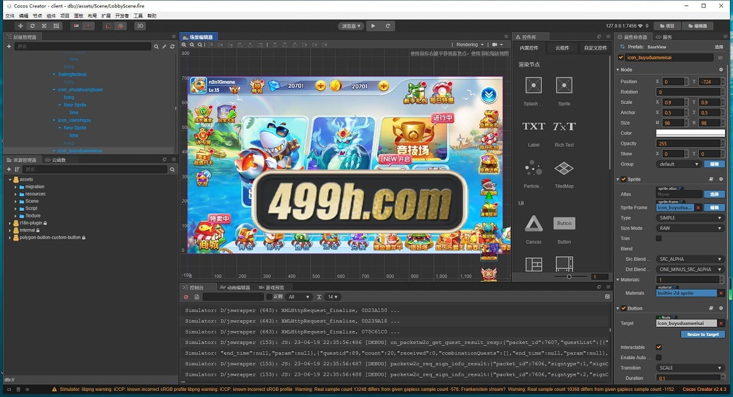Refresh the hierarchy panel tree
733x397 pixels.
172,46
